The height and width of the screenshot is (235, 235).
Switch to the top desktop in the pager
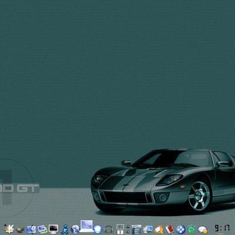(x=120, y=227)
